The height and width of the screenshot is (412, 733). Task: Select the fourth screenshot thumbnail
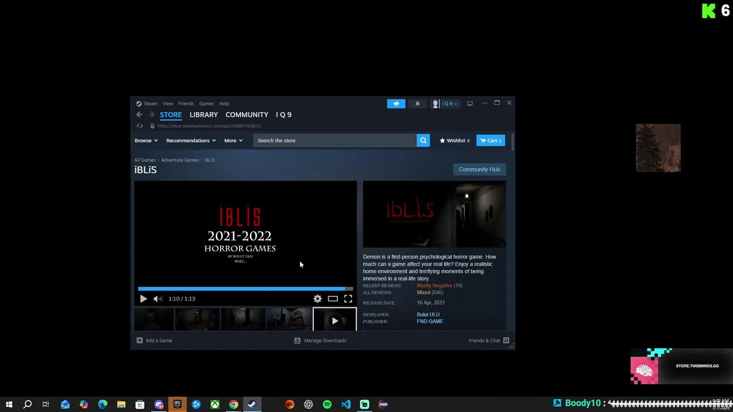(289, 319)
